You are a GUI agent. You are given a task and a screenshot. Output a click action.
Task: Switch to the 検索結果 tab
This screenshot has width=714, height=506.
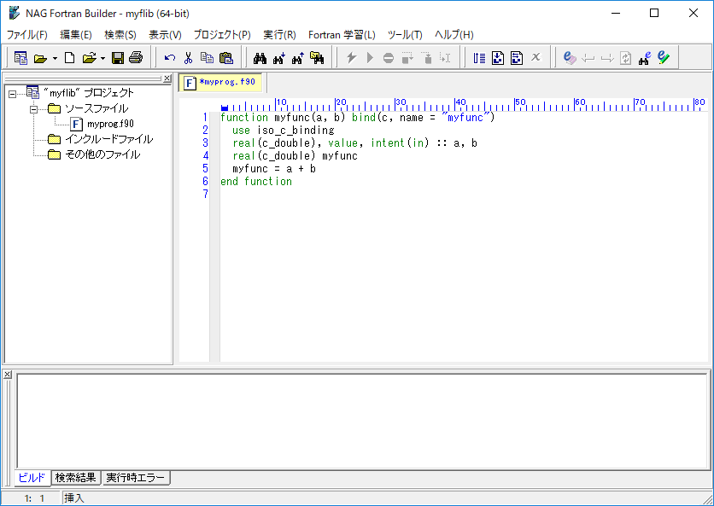(x=76, y=478)
